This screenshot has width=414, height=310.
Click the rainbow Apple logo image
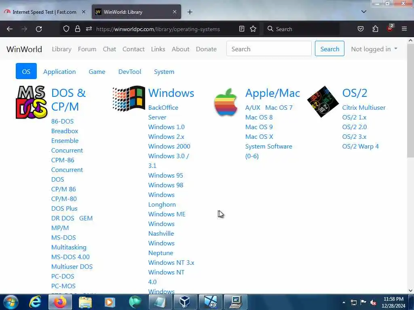[x=226, y=103]
